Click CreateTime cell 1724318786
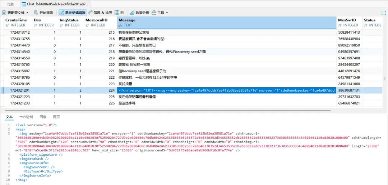The height and width of the screenshot is (185, 388). click(x=18, y=77)
